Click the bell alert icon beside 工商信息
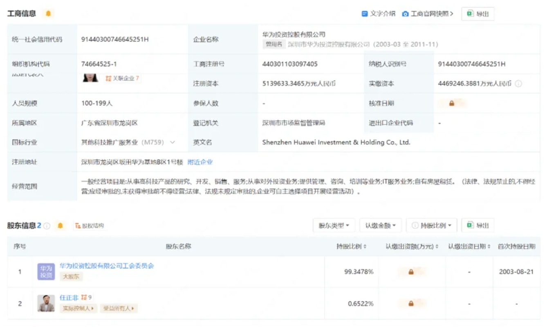The height and width of the screenshot is (327, 547). [48, 13]
